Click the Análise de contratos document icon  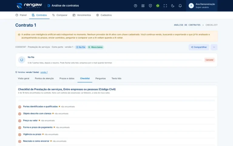pos(49,6)
